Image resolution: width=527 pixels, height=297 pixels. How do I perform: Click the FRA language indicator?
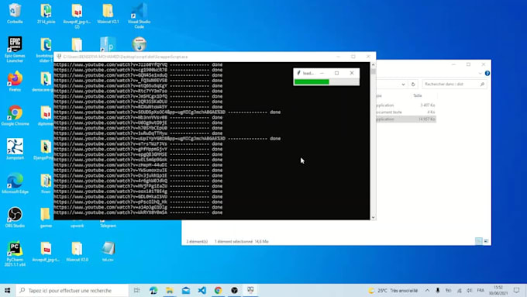click(x=480, y=290)
